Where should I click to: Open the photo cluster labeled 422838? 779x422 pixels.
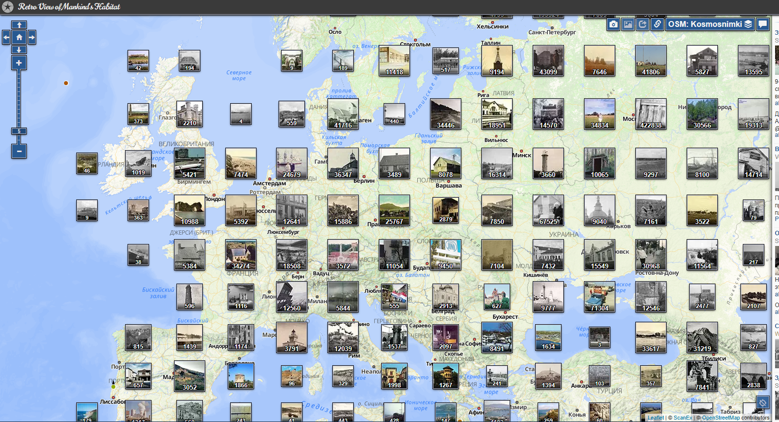click(x=650, y=114)
